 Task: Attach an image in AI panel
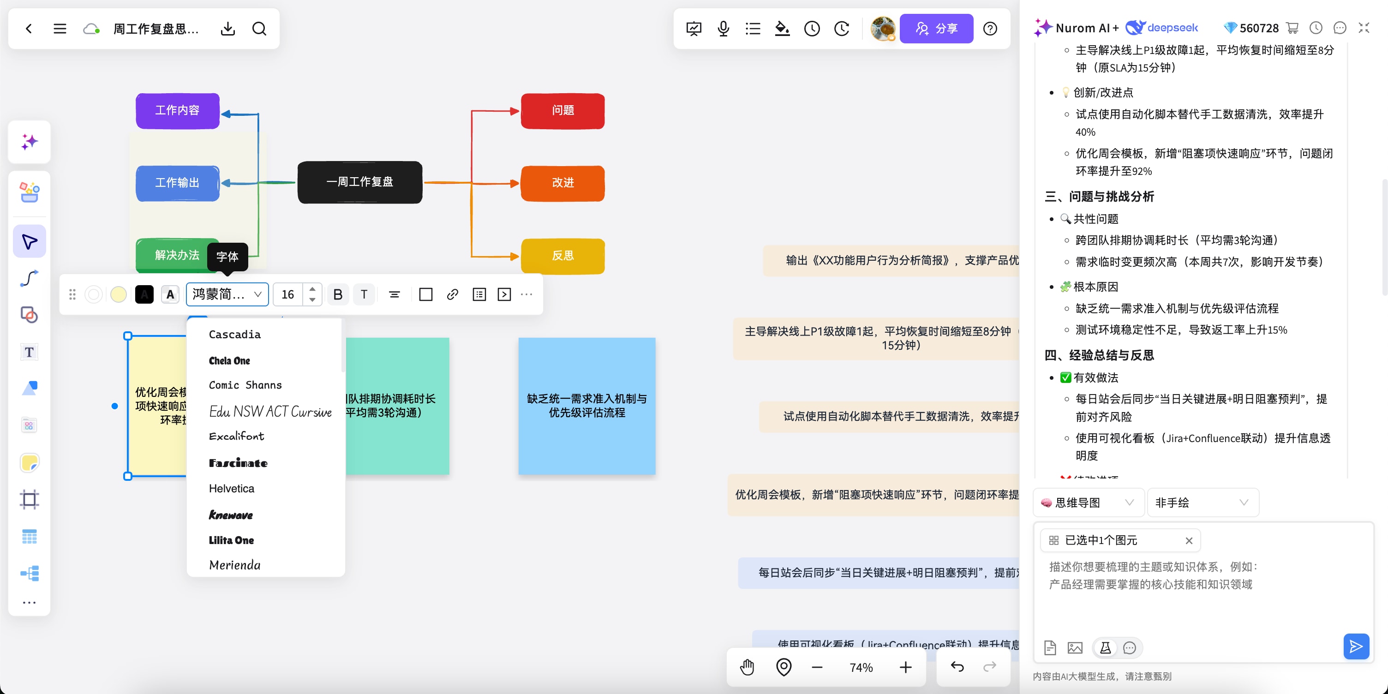[1075, 648]
